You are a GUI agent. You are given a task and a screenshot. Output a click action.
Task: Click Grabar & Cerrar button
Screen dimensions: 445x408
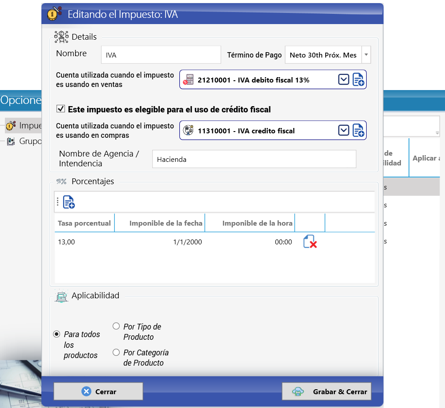click(x=327, y=392)
